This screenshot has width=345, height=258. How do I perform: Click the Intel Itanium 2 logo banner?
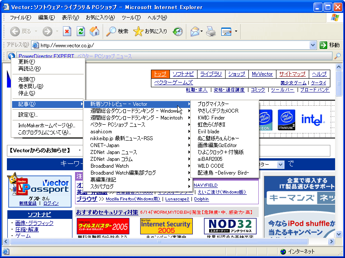point(286,120)
